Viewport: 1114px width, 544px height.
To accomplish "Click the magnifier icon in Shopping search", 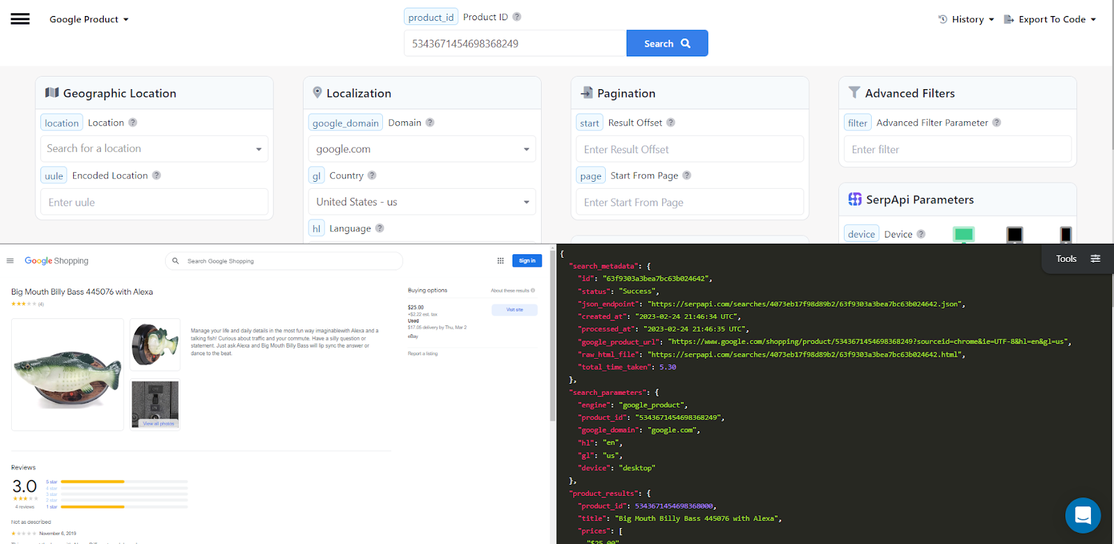I will (x=175, y=261).
